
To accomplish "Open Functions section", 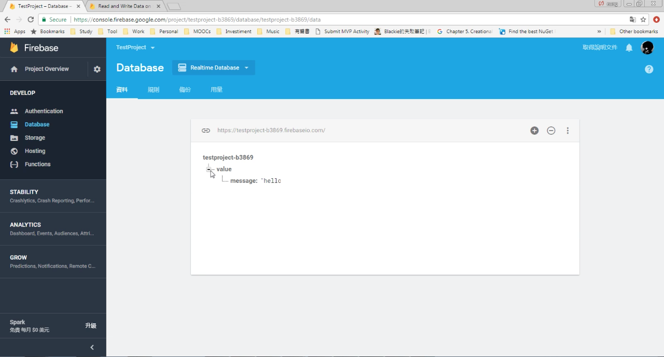I will [37, 164].
